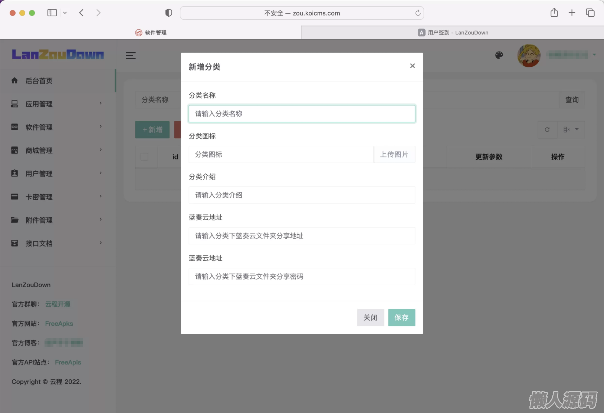This screenshot has height=413, width=604.
Task: Open the FreeApks official website link
Action: point(59,324)
